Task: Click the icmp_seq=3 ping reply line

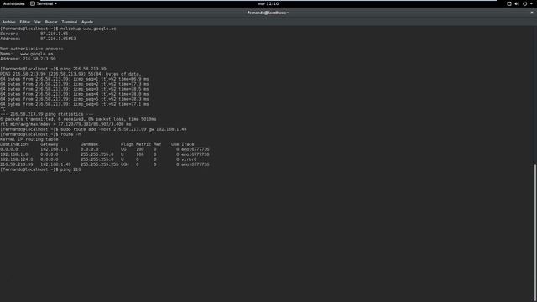Action: pos(75,89)
